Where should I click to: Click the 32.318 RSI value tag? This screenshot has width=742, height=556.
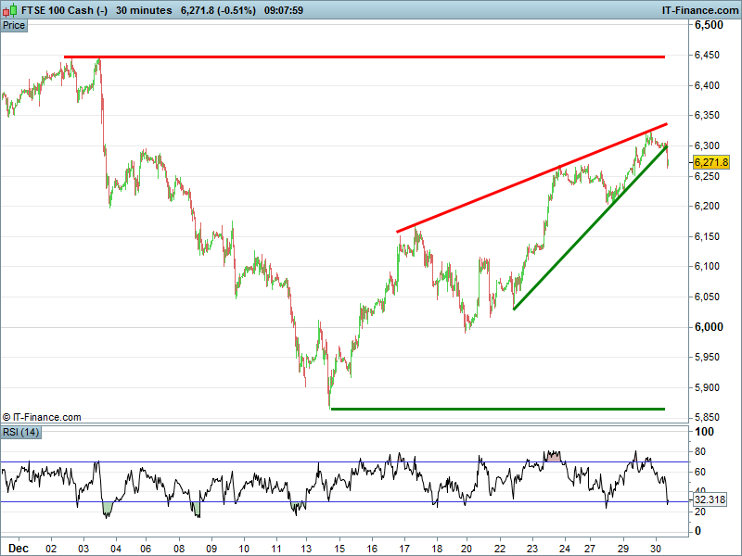click(710, 499)
